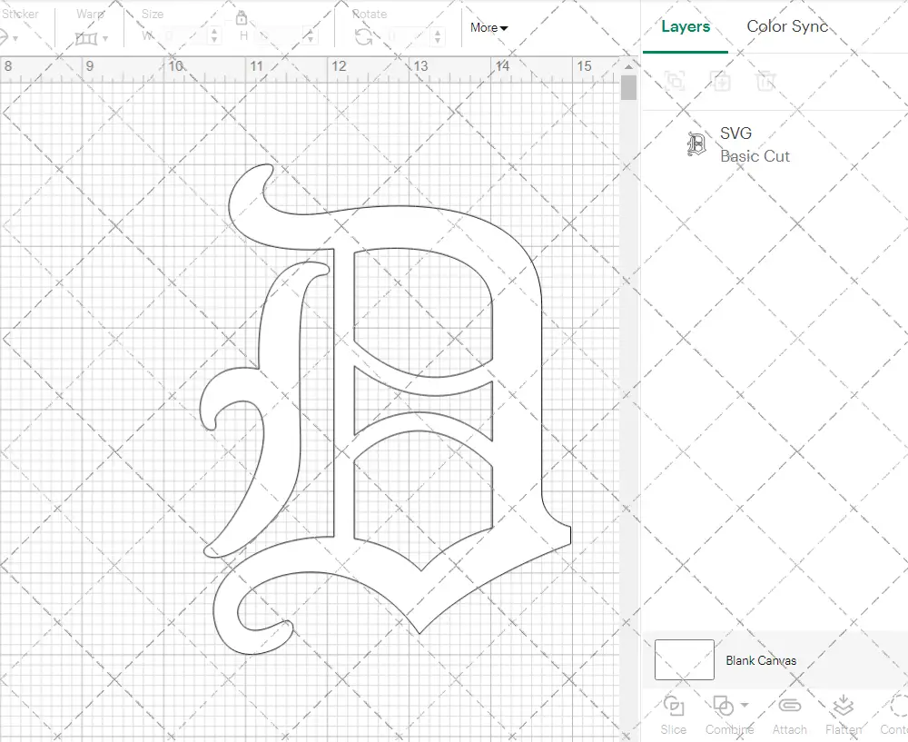This screenshot has width=908, height=742.
Task: Expand the Combine options dropdown
Action: coord(745,705)
